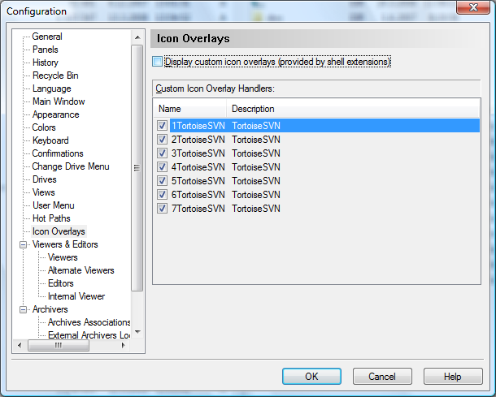
Task: Select the 7TortoiseSVN row name
Action: [x=198, y=209]
